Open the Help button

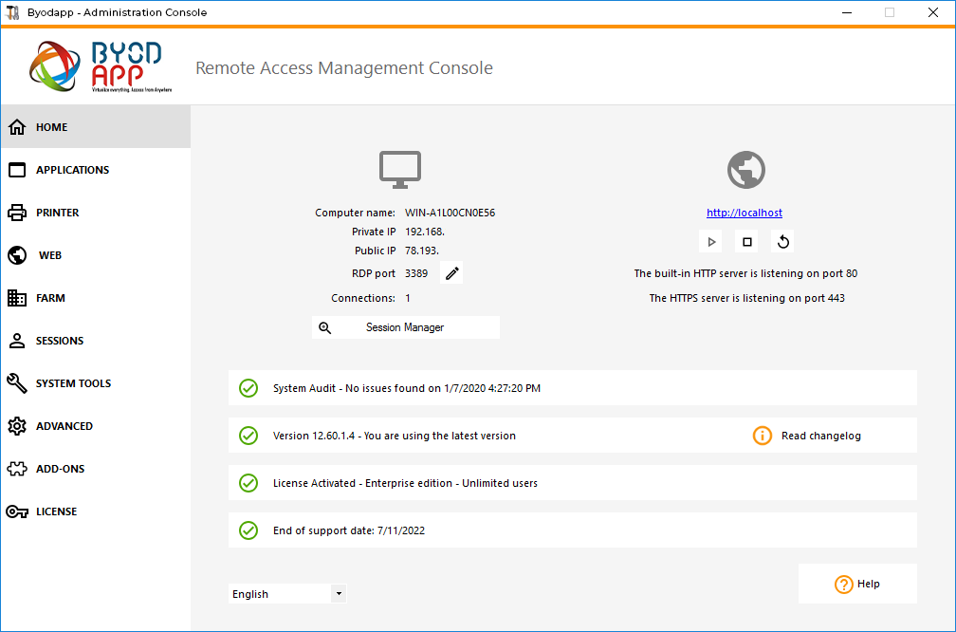pos(857,584)
